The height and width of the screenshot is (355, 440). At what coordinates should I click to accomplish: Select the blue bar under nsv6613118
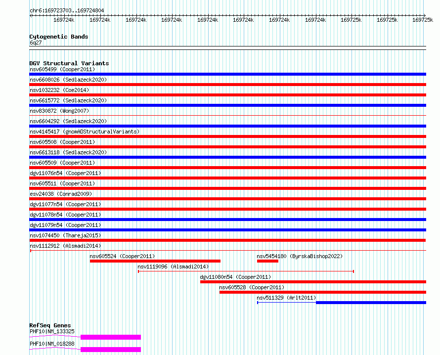(227, 157)
